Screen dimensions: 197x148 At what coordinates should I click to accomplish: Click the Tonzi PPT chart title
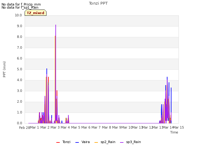[x=98, y=3]
